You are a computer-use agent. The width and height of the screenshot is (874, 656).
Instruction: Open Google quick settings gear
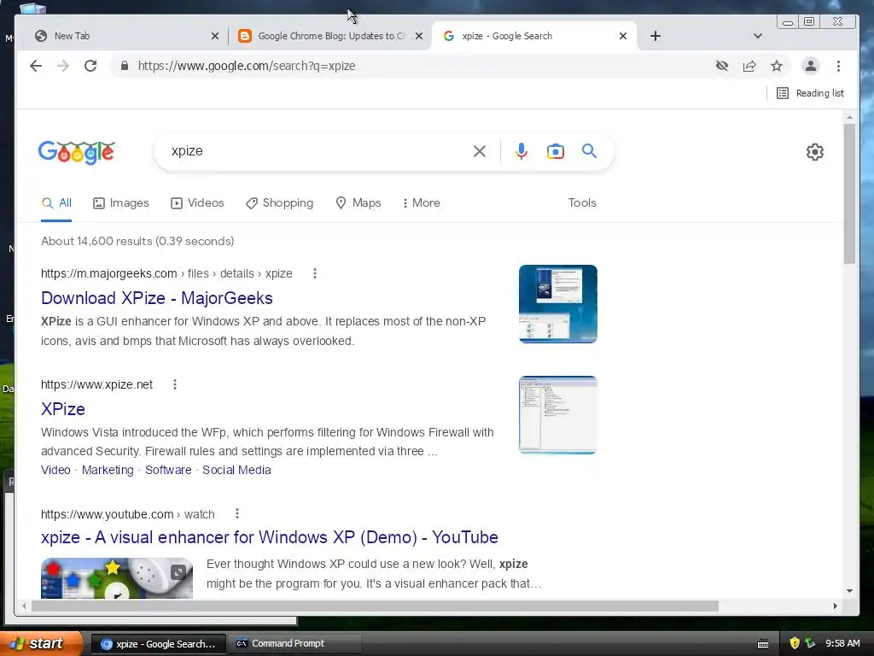pyautogui.click(x=815, y=152)
